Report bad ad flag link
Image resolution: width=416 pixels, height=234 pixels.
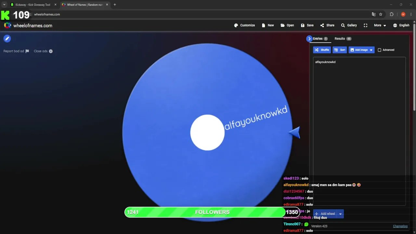(16, 51)
